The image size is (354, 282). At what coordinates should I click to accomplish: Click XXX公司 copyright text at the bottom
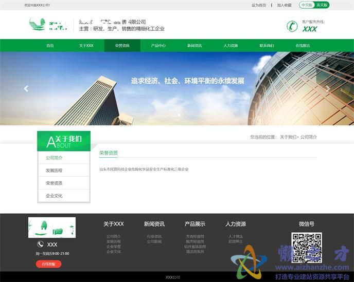pos(173,277)
